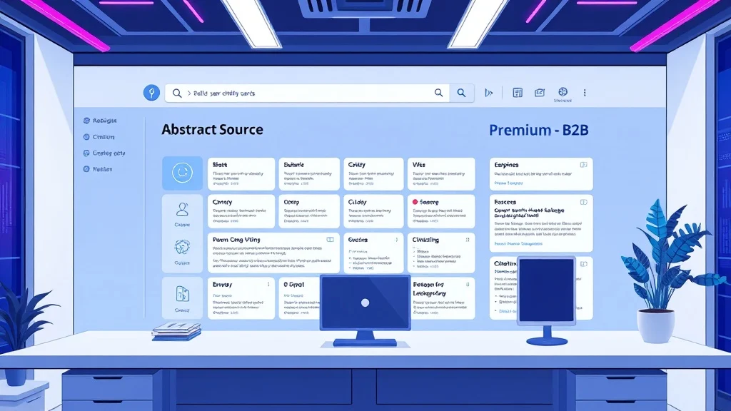The width and height of the screenshot is (731, 411).
Task: Select first item in left navigation menu
Action: click(x=100, y=121)
